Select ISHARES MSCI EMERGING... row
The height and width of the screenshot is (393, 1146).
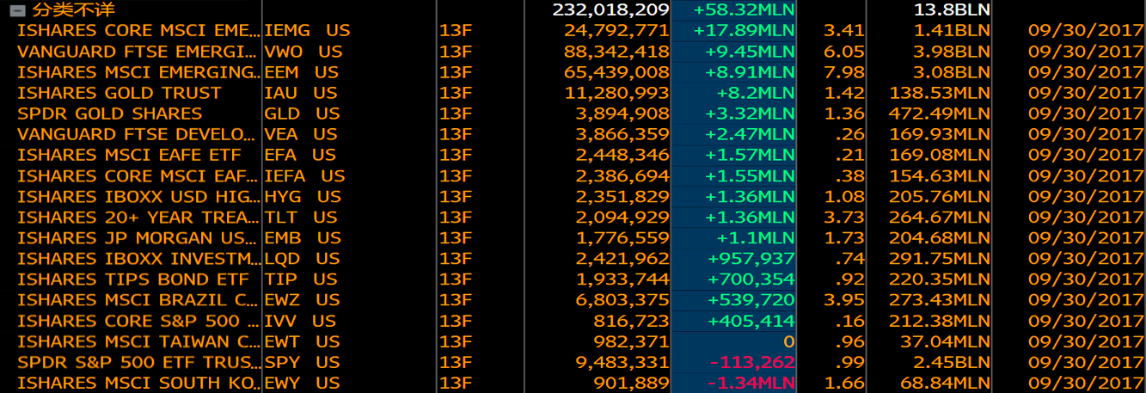573,72
